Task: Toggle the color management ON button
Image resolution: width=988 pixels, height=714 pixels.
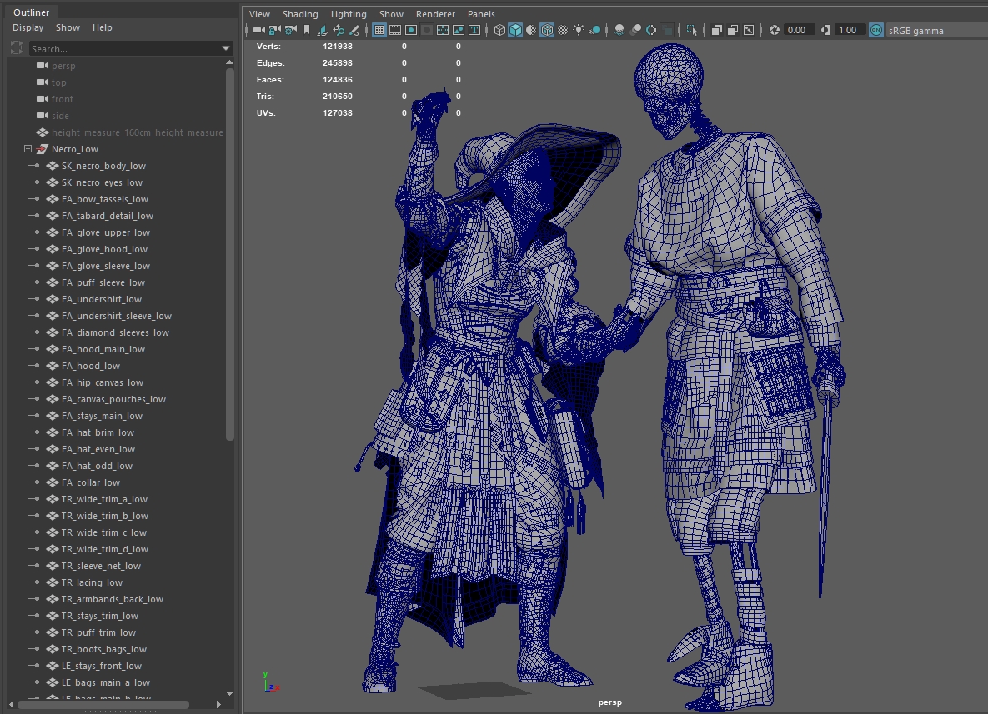Action: pos(875,30)
